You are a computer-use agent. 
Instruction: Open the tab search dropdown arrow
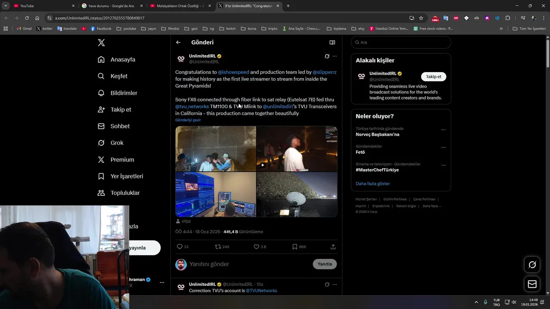tap(6, 6)
